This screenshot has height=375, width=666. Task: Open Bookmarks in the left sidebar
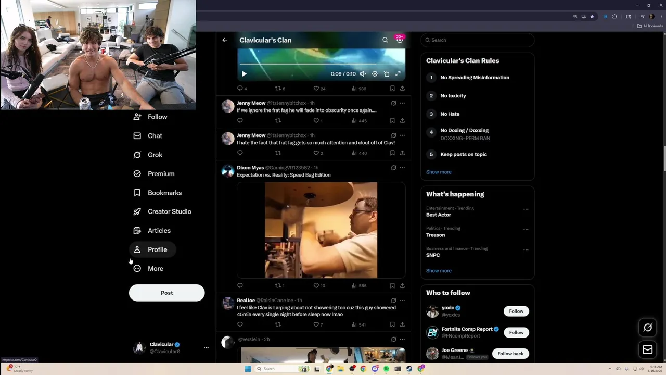click(x=158, y=193)
